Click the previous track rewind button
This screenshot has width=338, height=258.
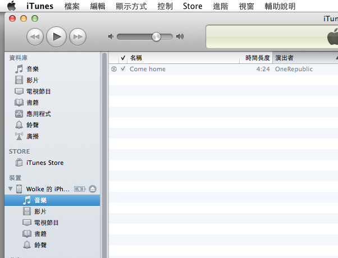click(x=35, y=37)
